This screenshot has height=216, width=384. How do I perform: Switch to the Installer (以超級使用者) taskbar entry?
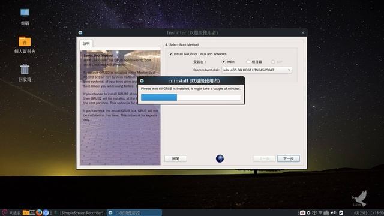(x=134, y=212)
